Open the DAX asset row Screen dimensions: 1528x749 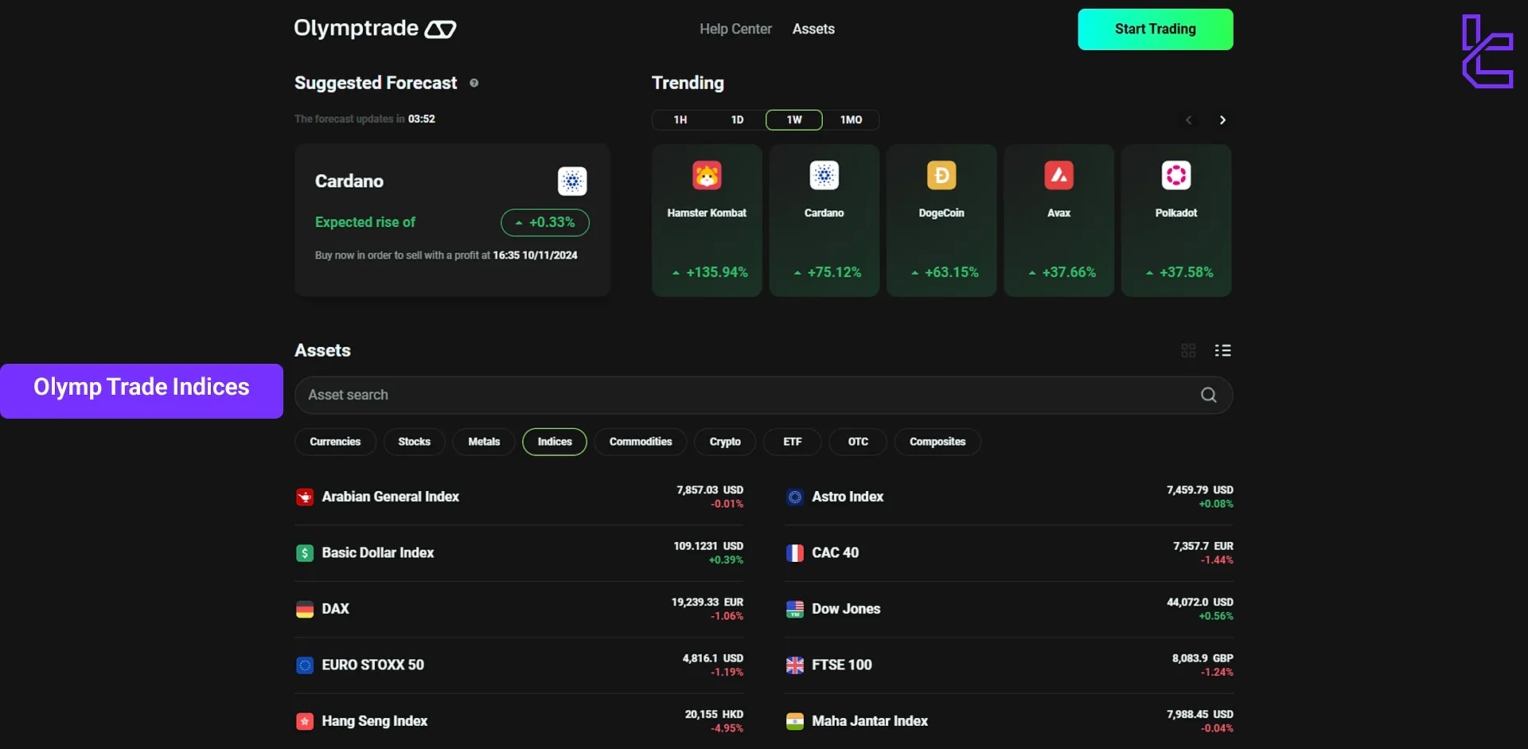point(520,610)
